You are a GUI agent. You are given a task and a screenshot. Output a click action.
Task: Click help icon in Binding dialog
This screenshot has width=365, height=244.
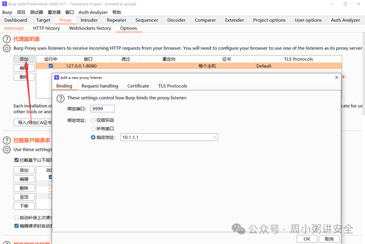(60, 98)
